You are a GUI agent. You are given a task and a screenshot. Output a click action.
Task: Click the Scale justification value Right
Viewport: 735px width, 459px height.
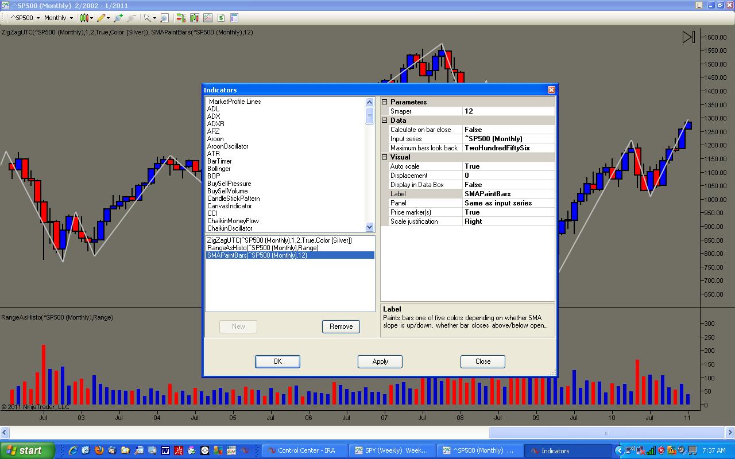(x=508, y=221)
